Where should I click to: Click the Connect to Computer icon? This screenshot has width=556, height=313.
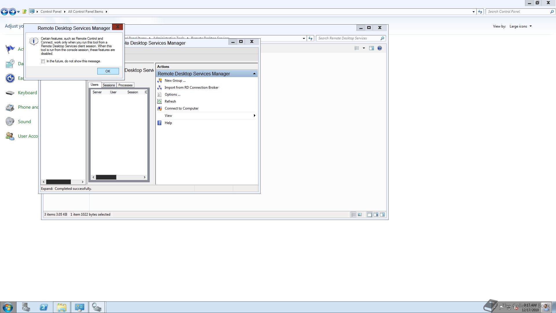point(160,108)
